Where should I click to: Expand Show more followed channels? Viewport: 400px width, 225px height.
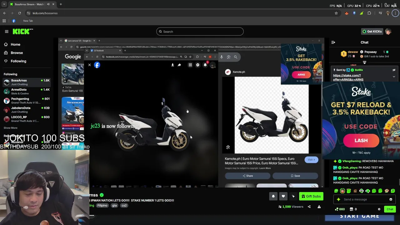[11, 128]
